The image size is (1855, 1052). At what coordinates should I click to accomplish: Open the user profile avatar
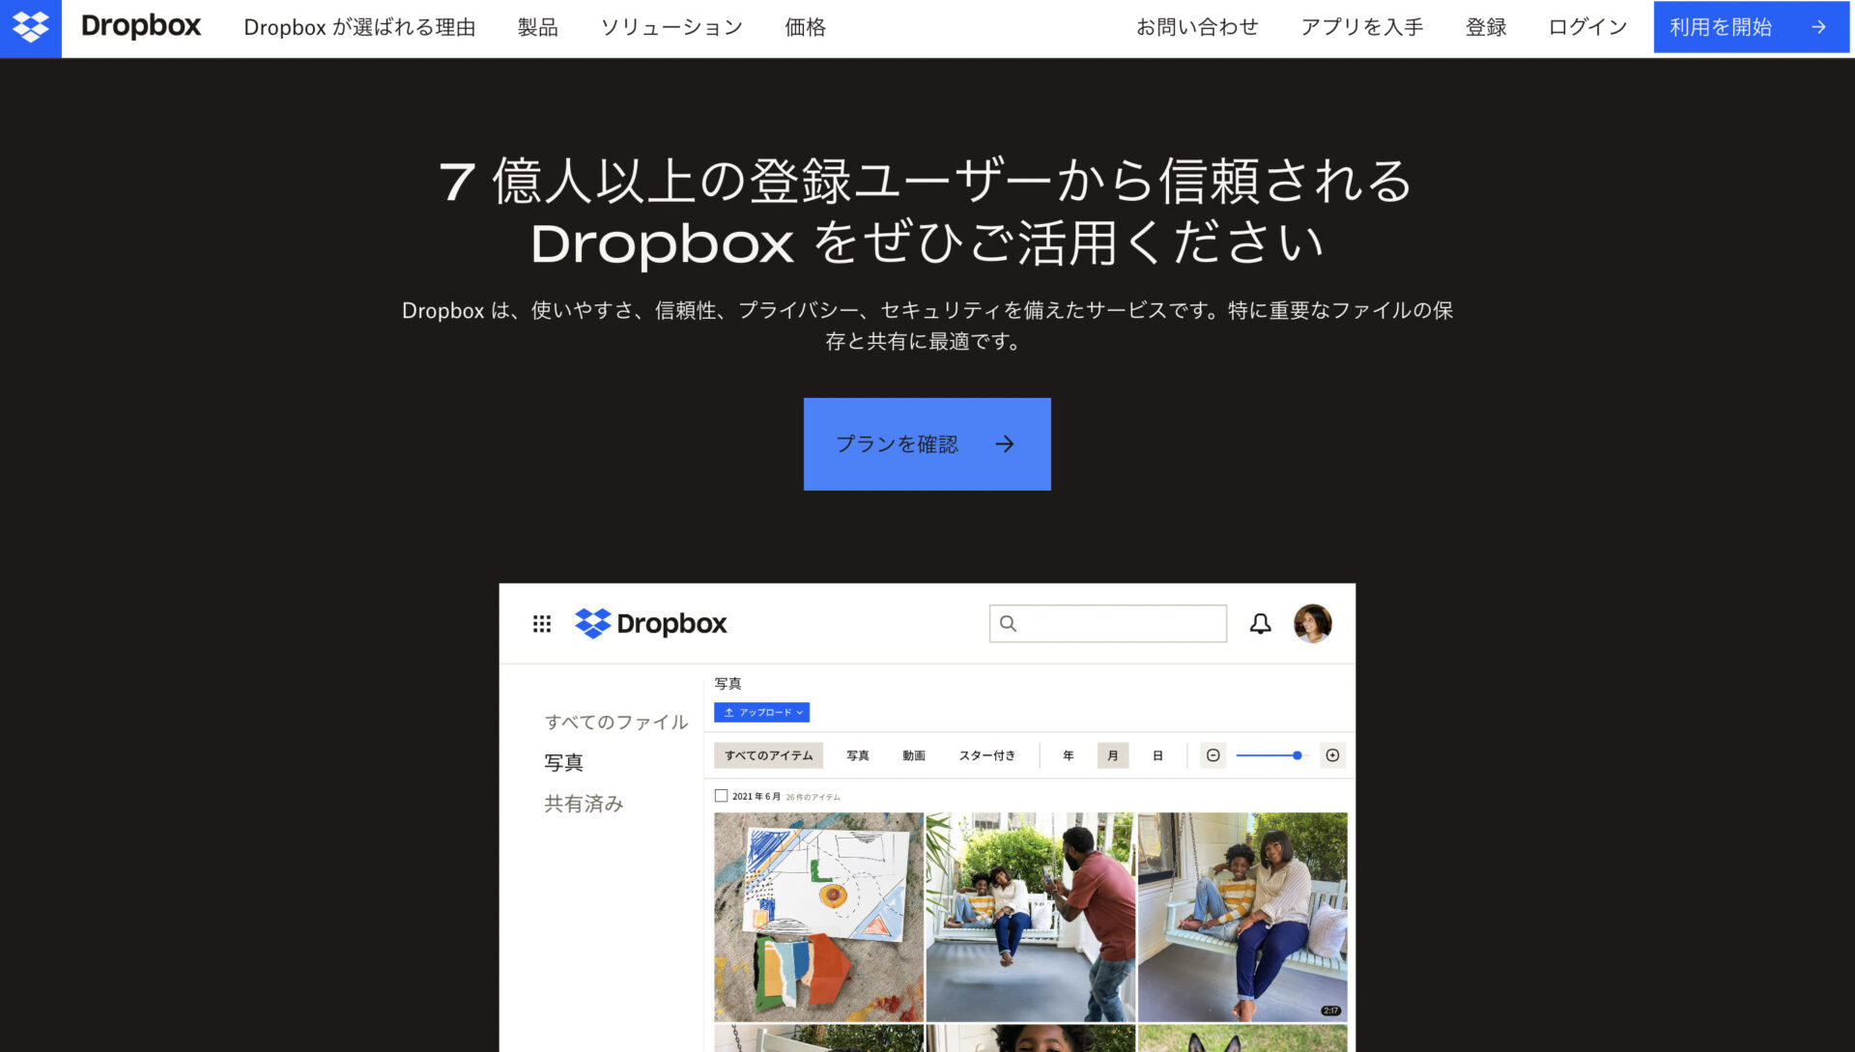click(x=1313, y=623)
